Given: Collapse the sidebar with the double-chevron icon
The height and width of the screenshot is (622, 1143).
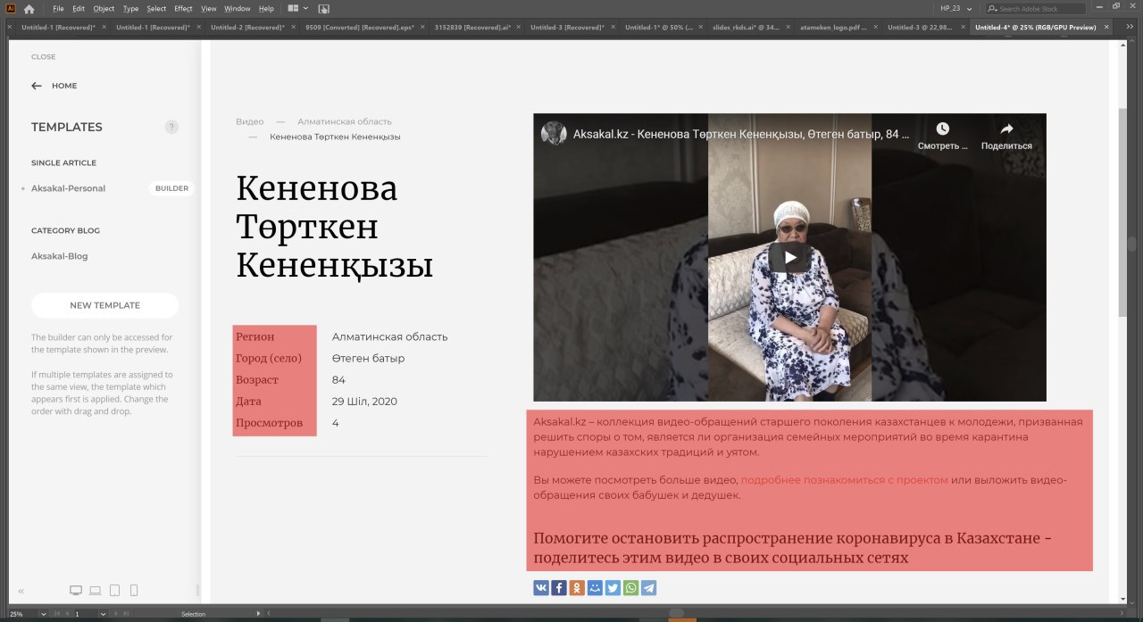Looking at the screenshot, I should pos(21,591).
